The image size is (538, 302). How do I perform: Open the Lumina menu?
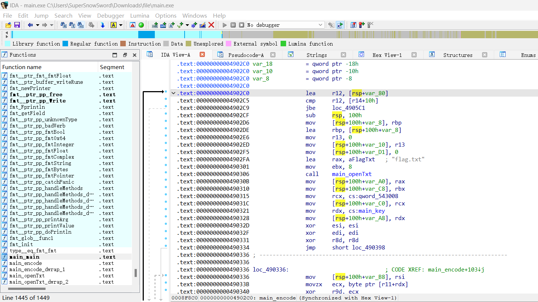[x=139, y=15]
